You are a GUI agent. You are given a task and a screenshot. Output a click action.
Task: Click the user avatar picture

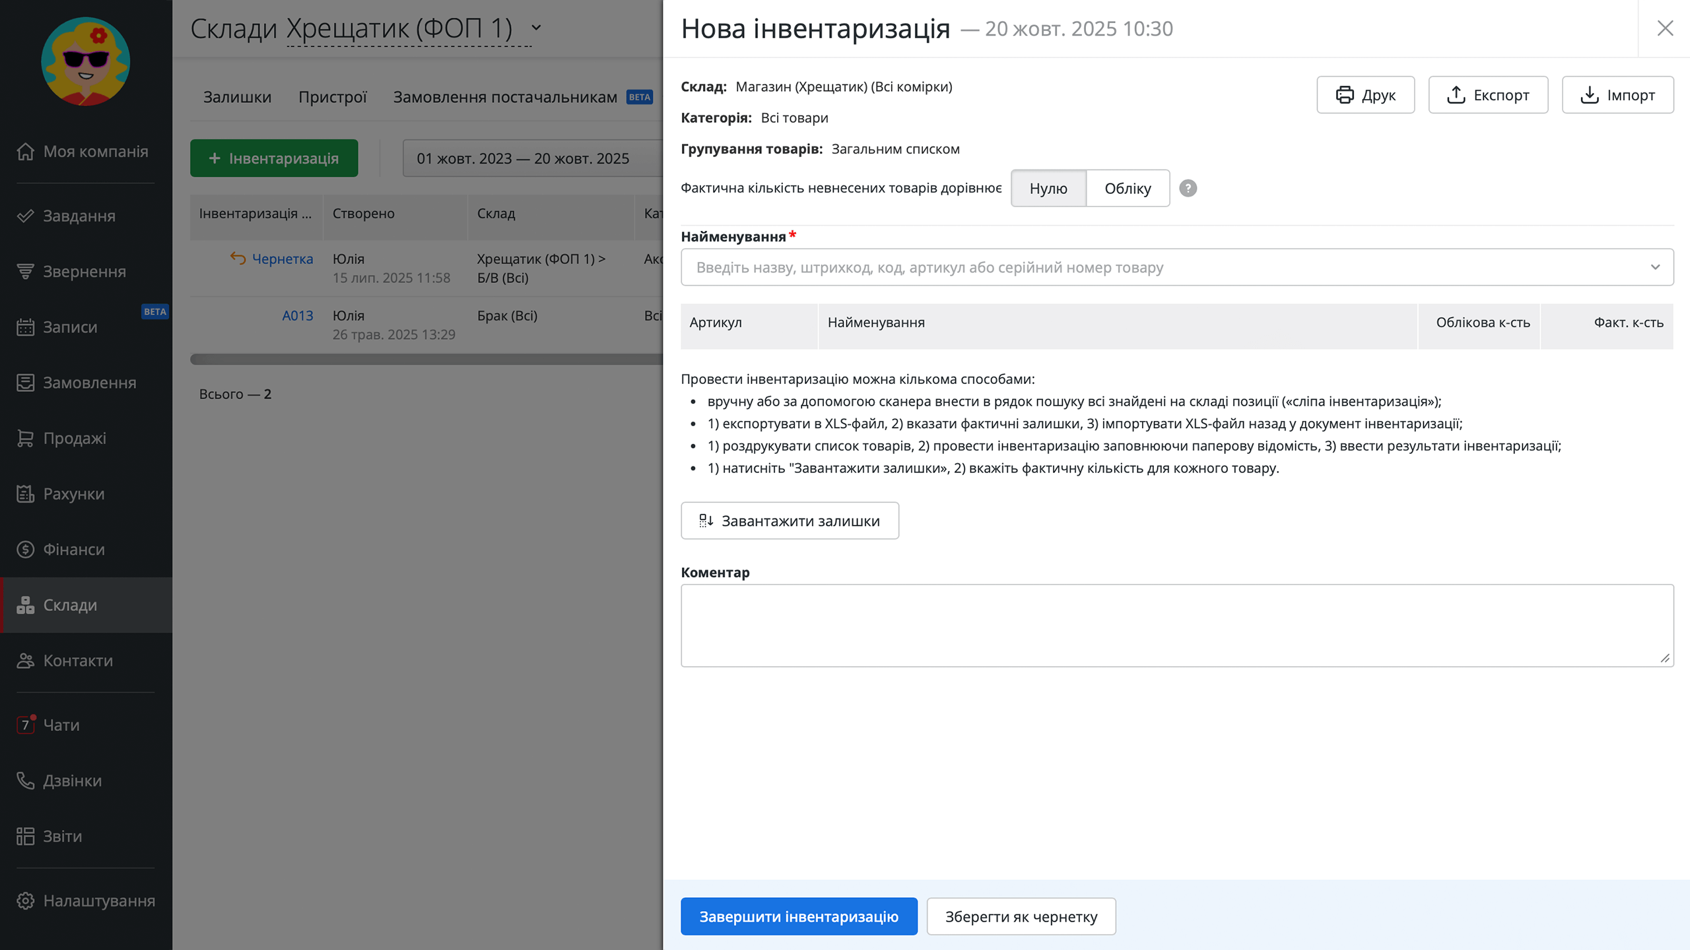86,61
